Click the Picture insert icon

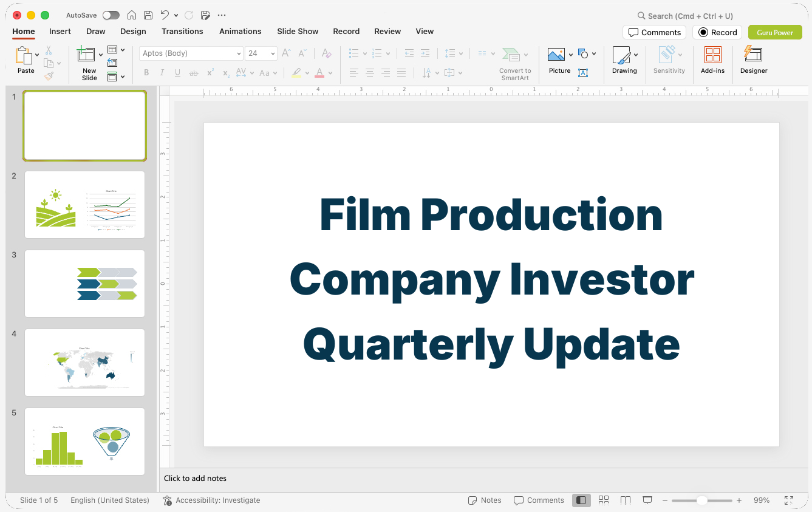pos(556,55)
